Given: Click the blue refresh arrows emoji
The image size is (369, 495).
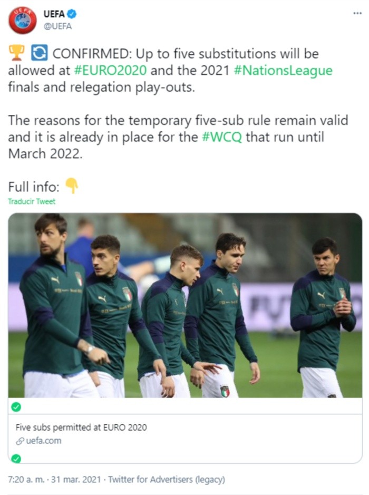Looking at the screenshot, I should click(x=39, y=53).
